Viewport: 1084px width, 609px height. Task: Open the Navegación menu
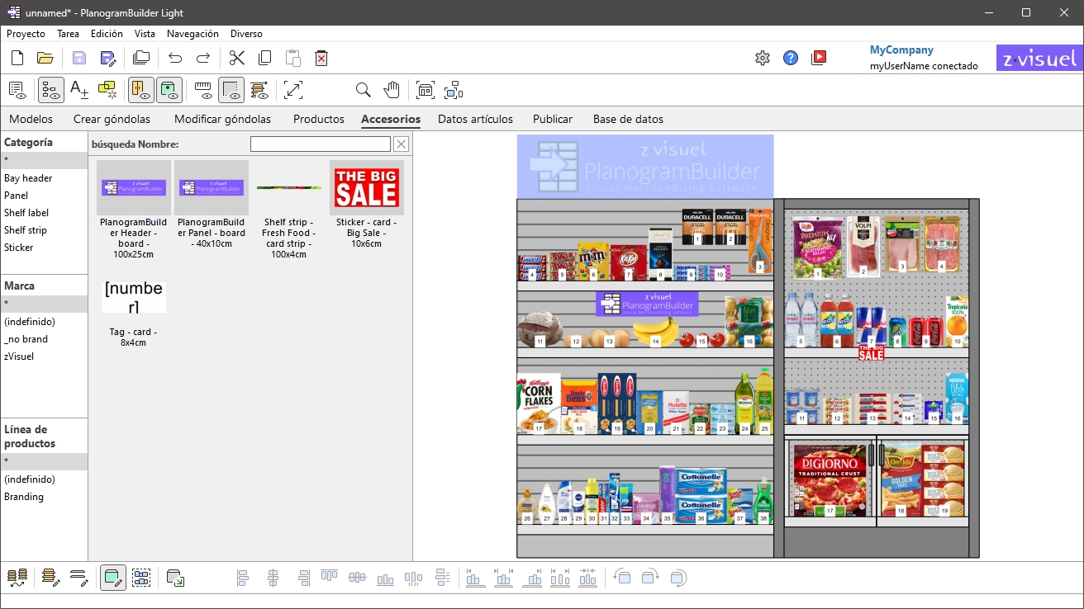click(193, 34)
